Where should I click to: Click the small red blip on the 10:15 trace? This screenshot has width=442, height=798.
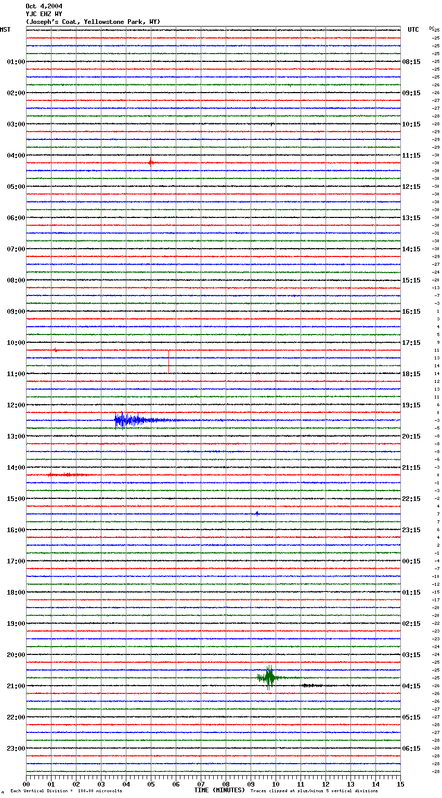point(56,350)
